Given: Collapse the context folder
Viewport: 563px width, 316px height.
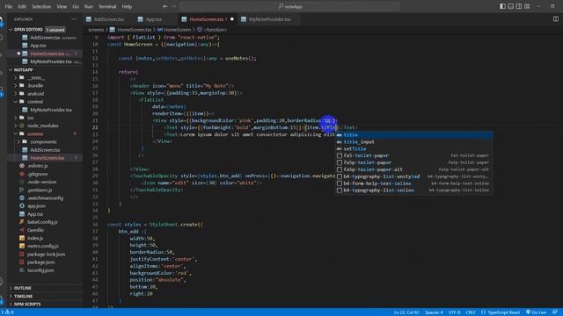Looking at the screenshot, I should tap(35, 102).
